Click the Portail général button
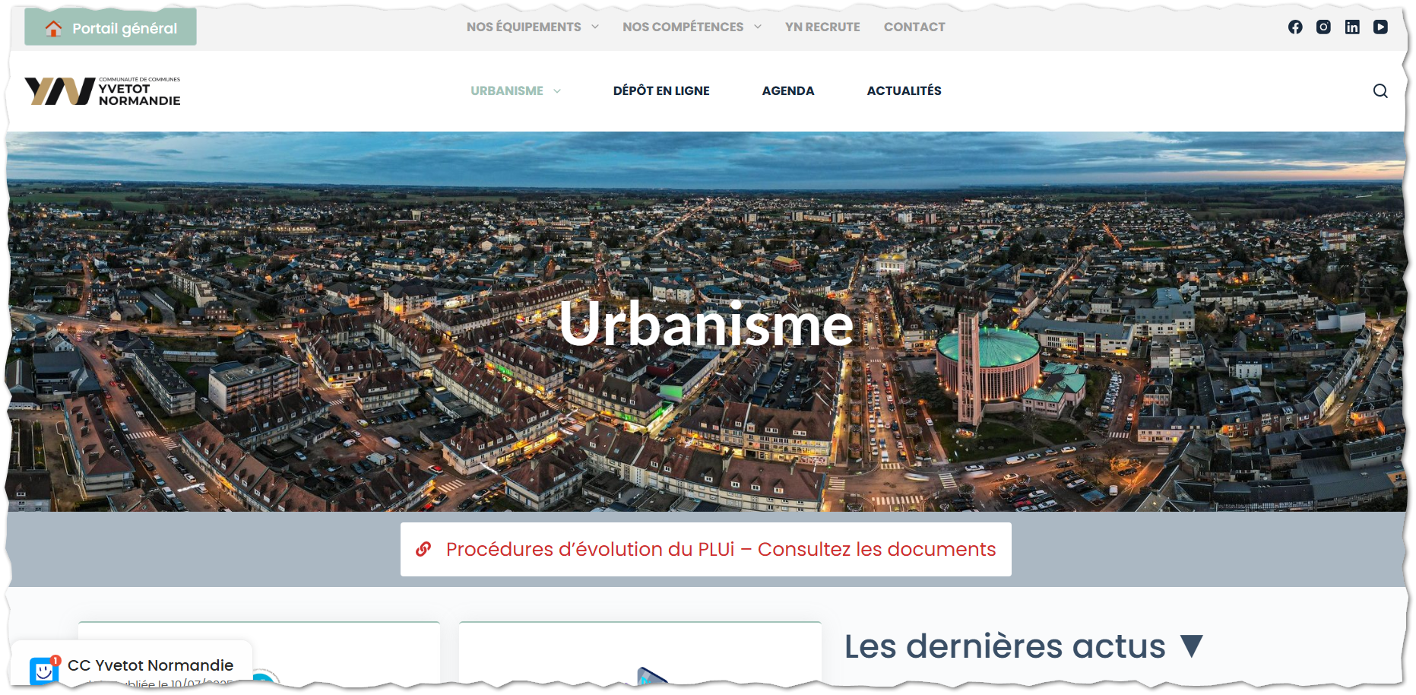 [111, 28]
